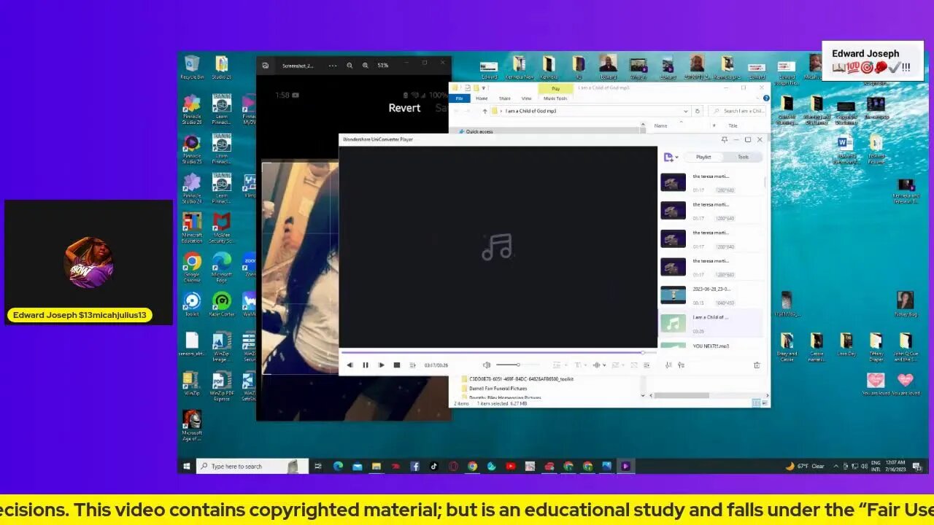934x525 pixels.
Task: Stop playback in UniConverter Player
Action: coord(397,365)
